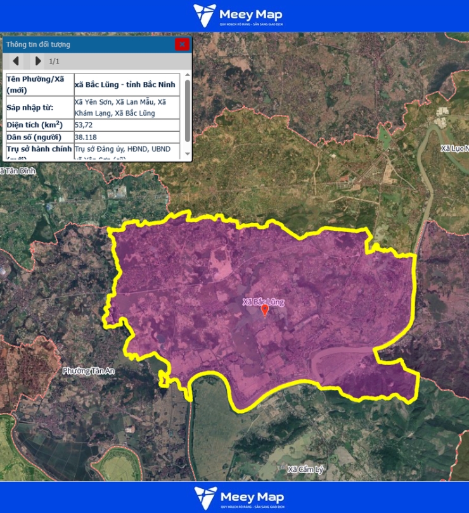469x513 pixels.
Task: Click the Meey Map logo in bottom banner
Action: (239, 497)
